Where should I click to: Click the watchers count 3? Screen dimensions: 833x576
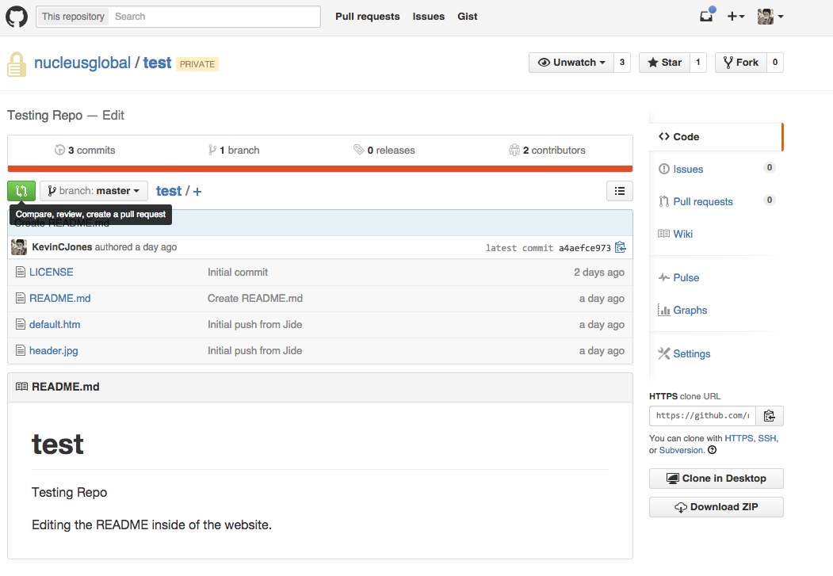pos(622,62)
